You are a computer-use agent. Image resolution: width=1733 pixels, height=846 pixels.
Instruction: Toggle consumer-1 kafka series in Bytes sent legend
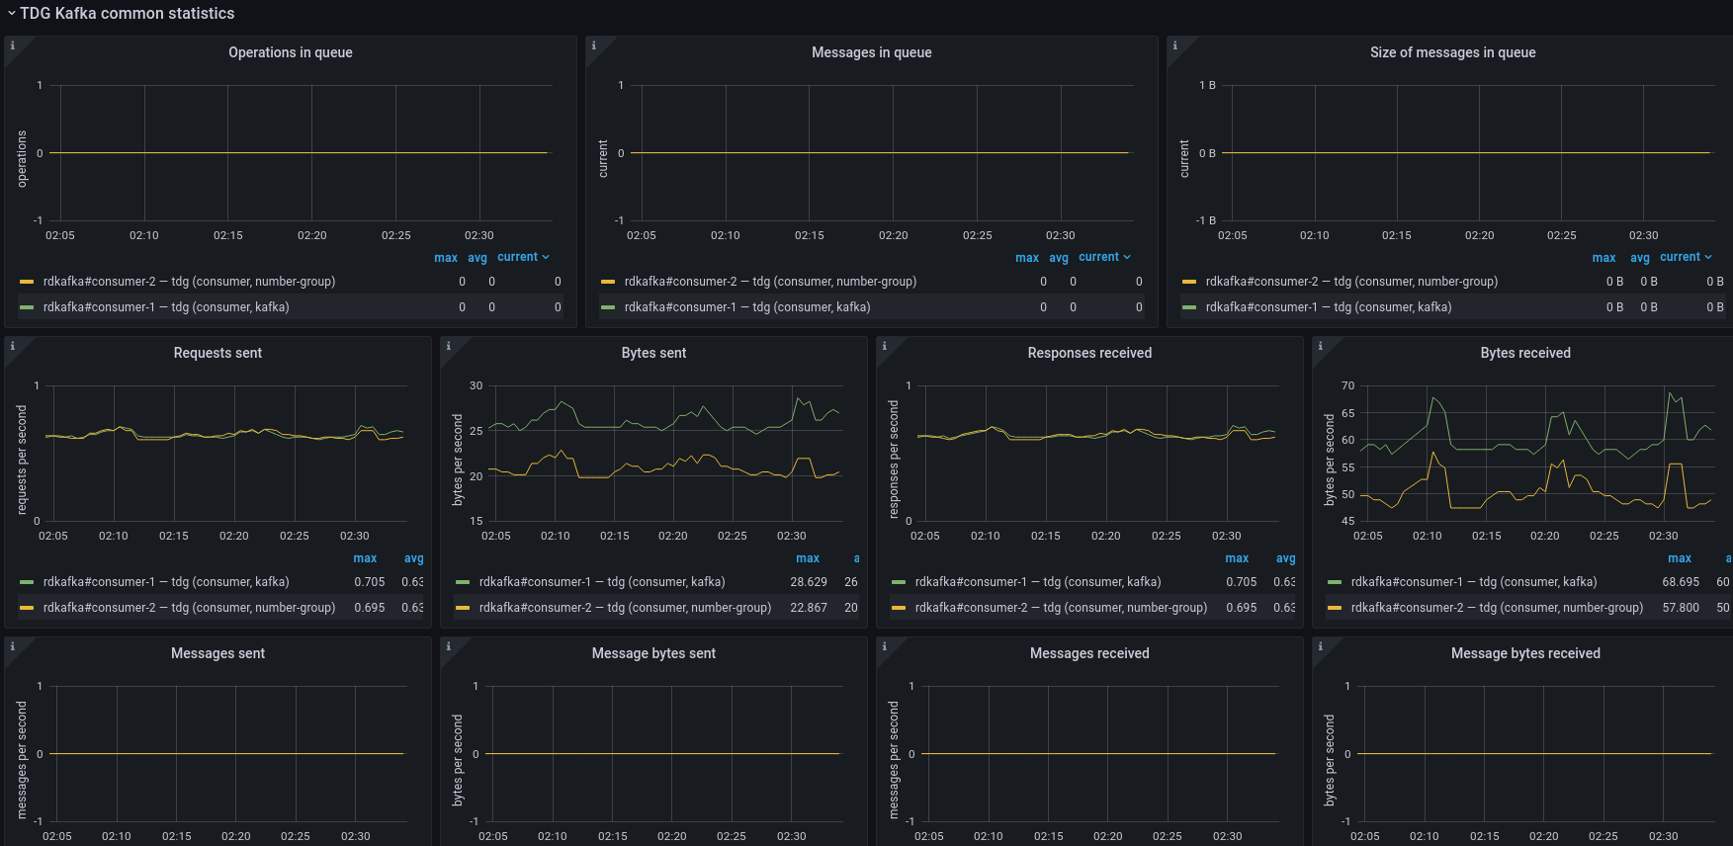click(601, 582)
